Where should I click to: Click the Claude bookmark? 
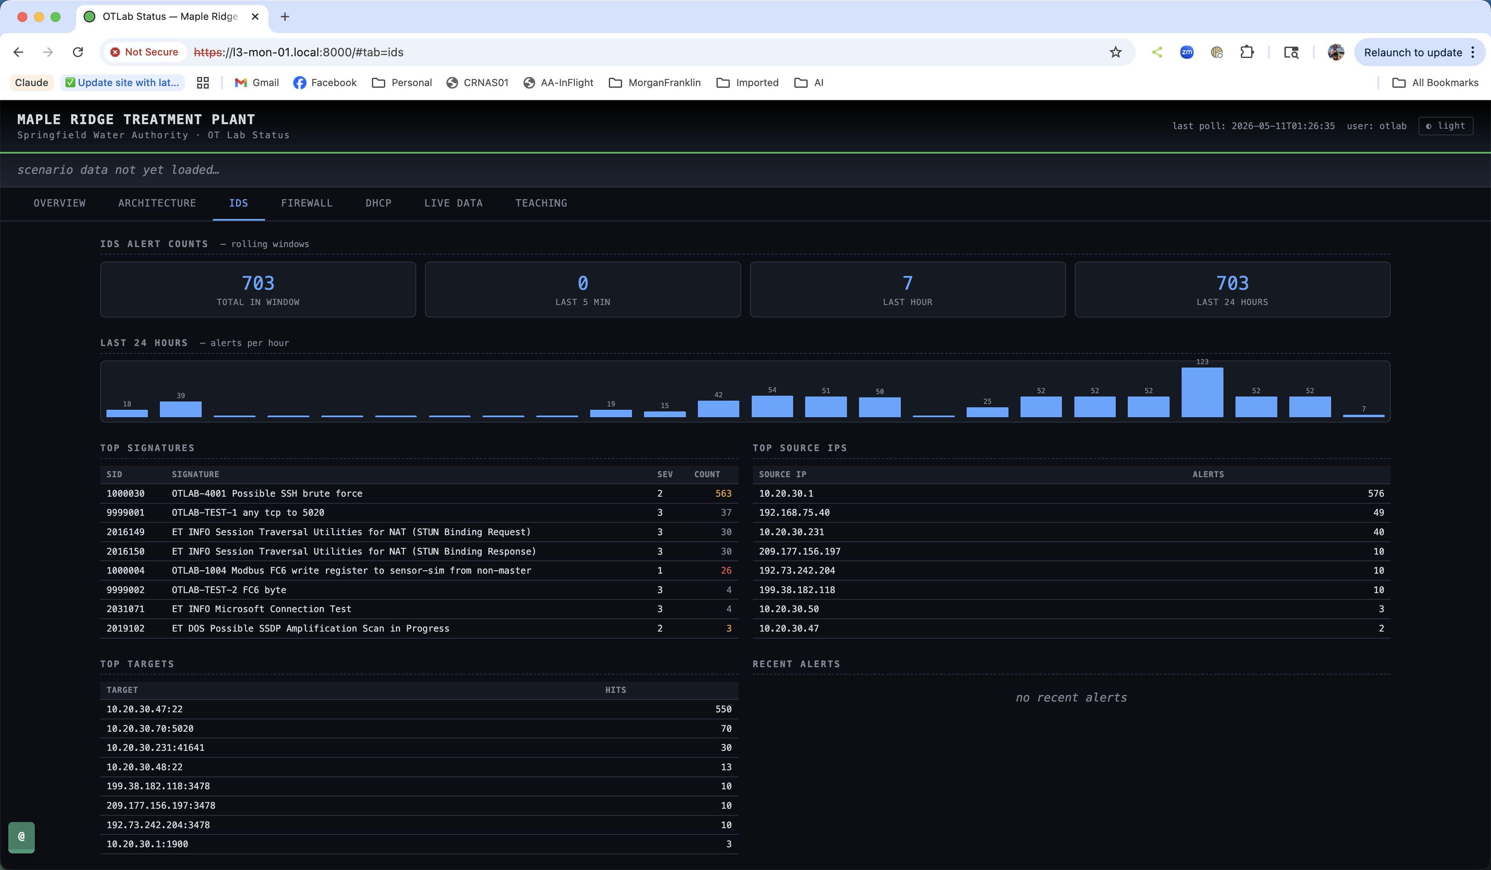[x=31, y=83]
